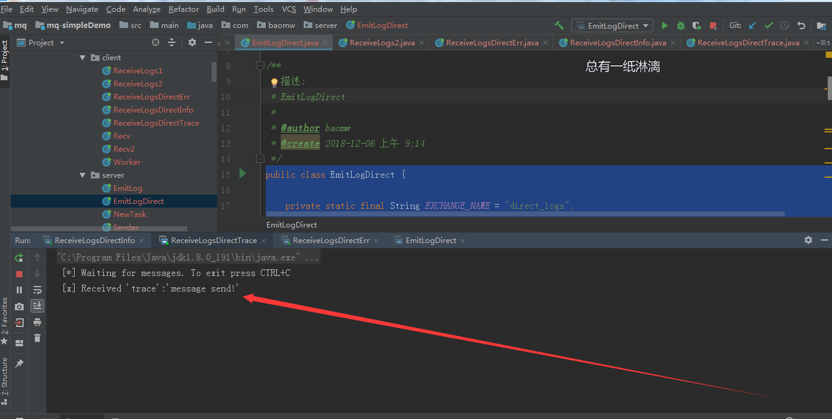Open the File menu
This screenshot has height=419, width=832.
(7, 9)
